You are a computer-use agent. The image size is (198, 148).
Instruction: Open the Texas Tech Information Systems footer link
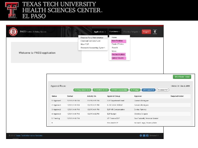(x=29, y=136)
